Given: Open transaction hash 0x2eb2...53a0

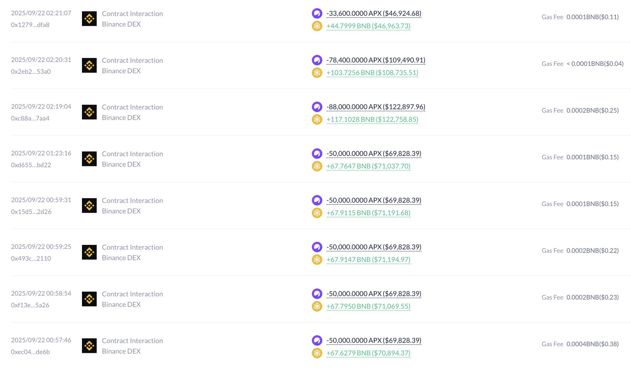Looking at the screenshot, I should point(31,71).
